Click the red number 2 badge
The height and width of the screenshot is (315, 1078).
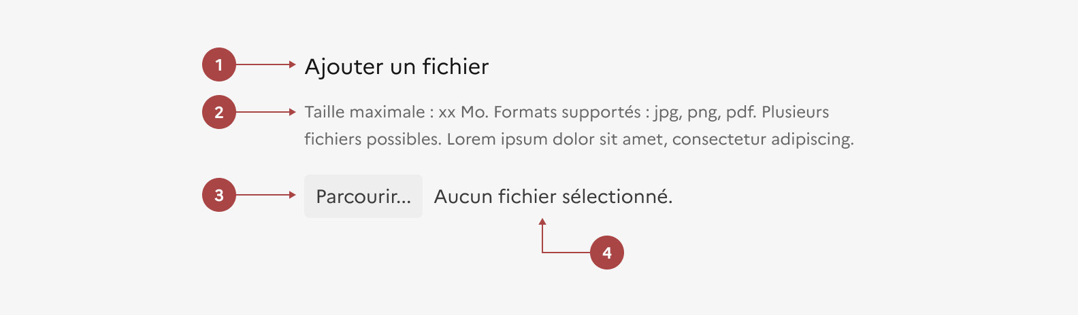coord(218,112)
